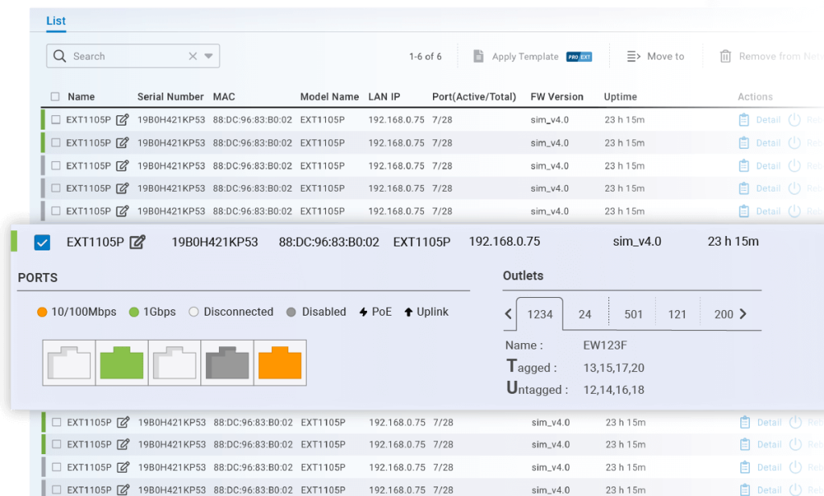Image resolution: width=824 pixels, height=496 pixels.
Task: Click the orange 10/100Mbps legend dot
Action: coord(43,312)
